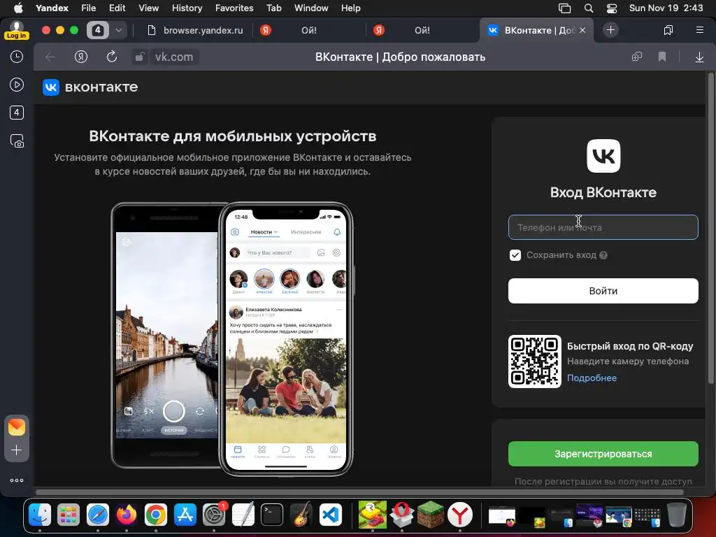The width and height of the screenshot is (716, 537).
Task: Open the Yandex Mail sidebar icon
Action: point(17,427)
